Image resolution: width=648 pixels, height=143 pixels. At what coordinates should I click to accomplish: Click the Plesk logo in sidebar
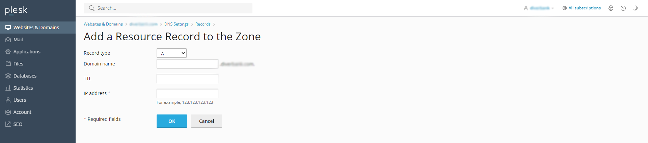tap(16, 10)
